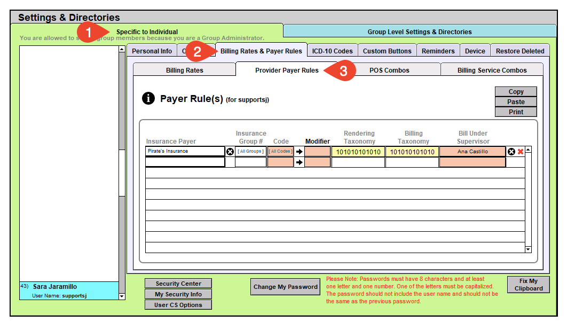Open the ICD-10 Codes tab
The height and width of the screenshot is (330, 567).
click(332, 51)
